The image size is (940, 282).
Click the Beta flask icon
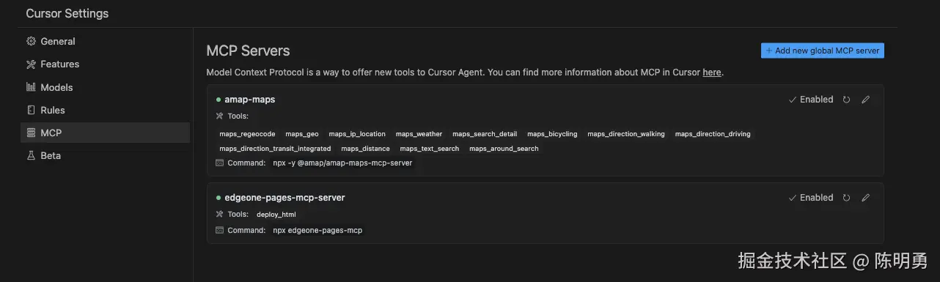pos(31,156)
